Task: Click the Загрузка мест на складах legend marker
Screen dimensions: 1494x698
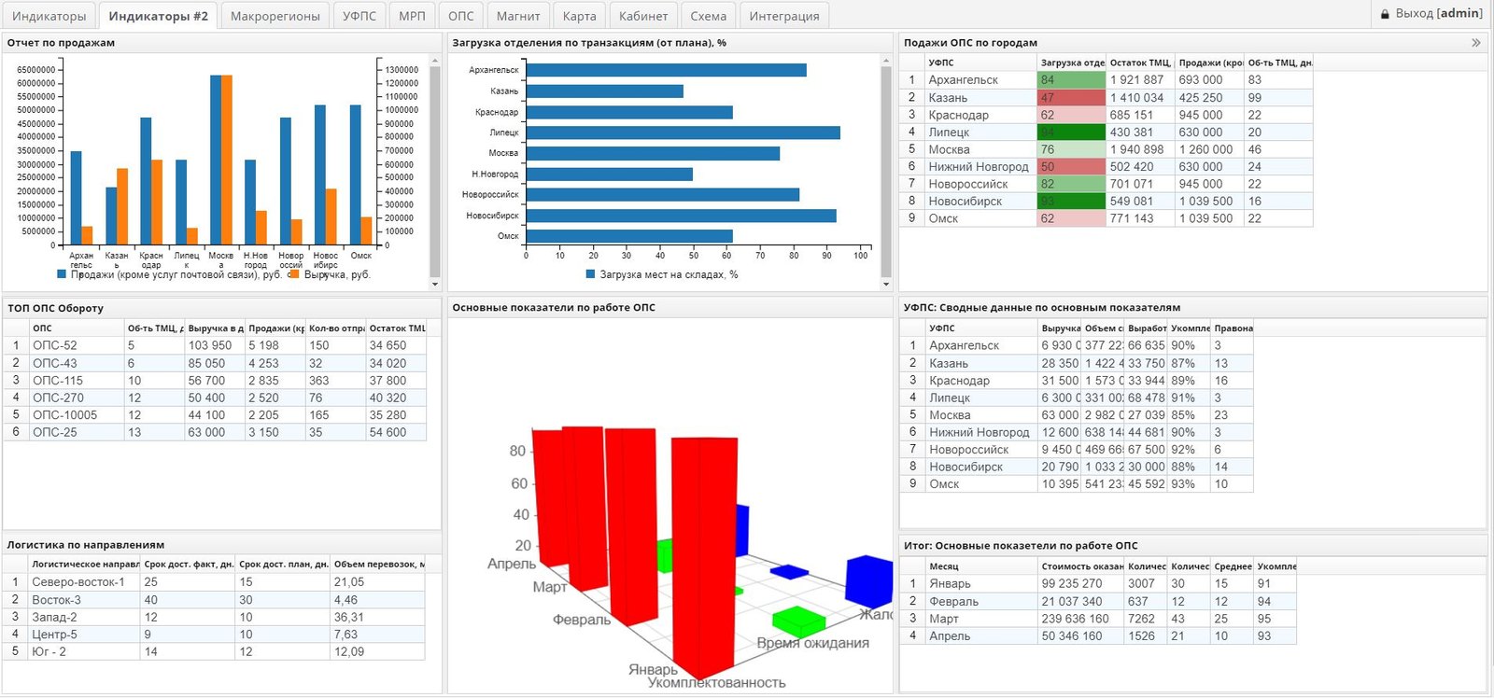Action: pyautogui.click(x=590, y=274)
